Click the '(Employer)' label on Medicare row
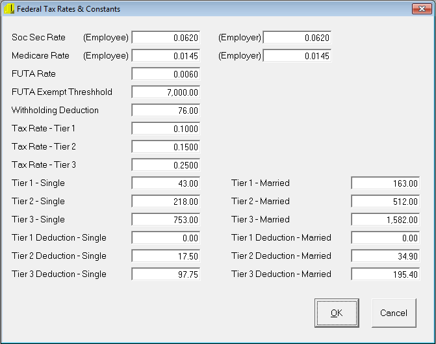The width and height of the screenshot is (436, 344). click(240, 56)
